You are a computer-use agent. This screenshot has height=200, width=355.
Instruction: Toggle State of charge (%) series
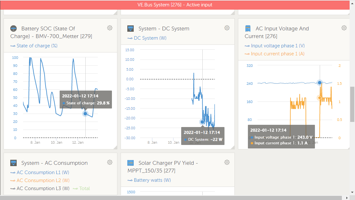click(x=37, y=46)
